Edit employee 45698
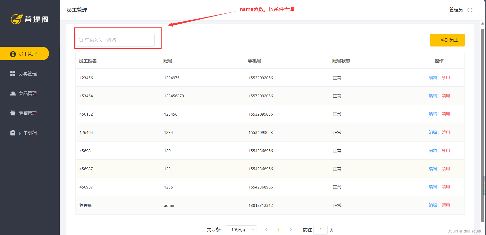486x235 pixels. click(x=433, y=151)
